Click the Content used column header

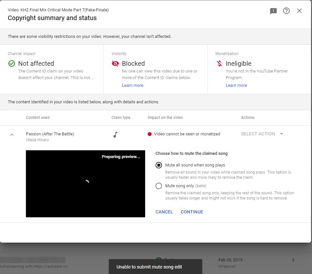click(38, 117)
